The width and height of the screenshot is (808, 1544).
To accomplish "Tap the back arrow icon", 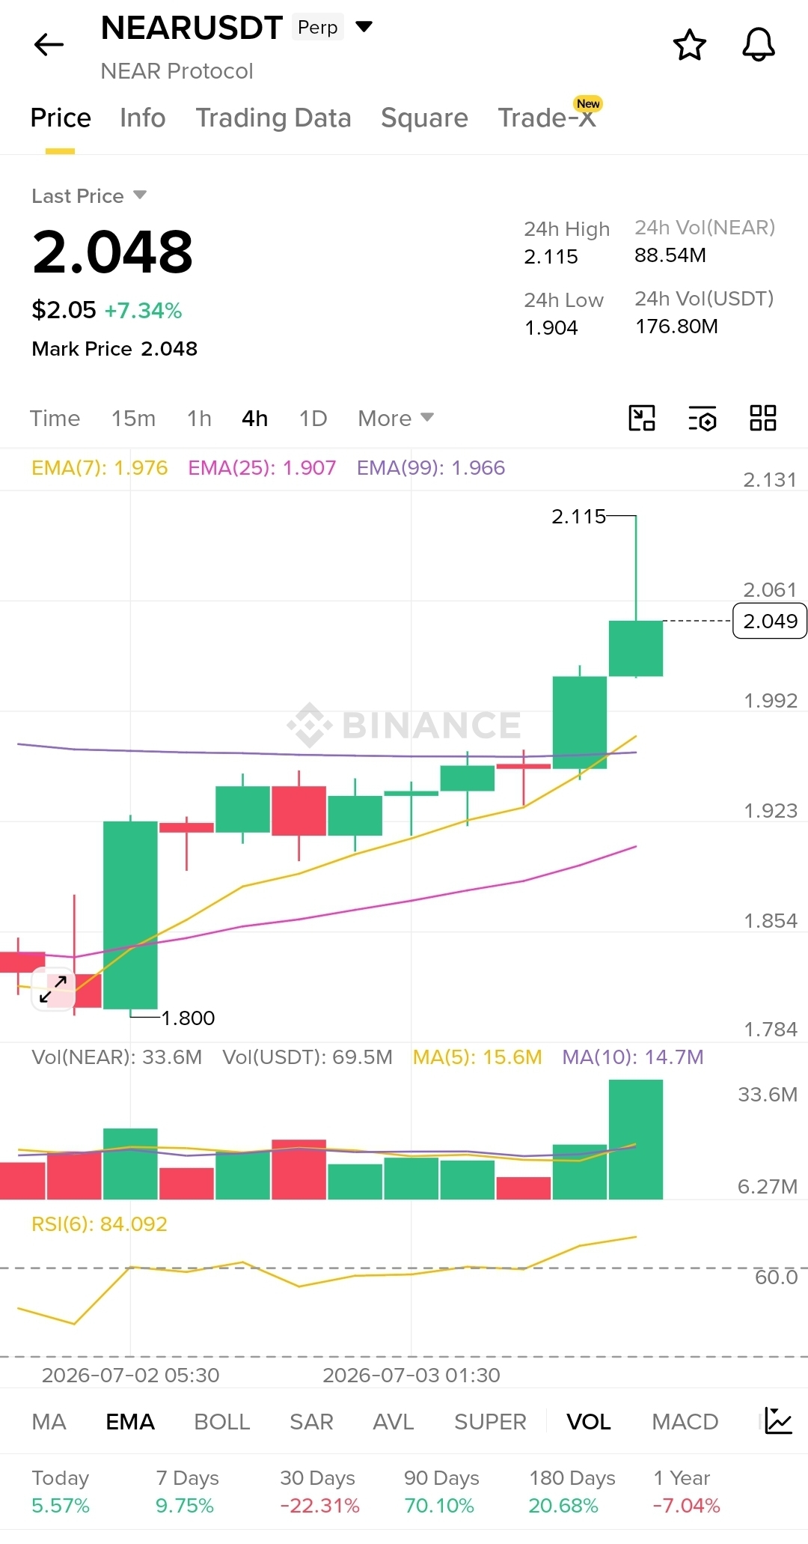I will point(49,45).
